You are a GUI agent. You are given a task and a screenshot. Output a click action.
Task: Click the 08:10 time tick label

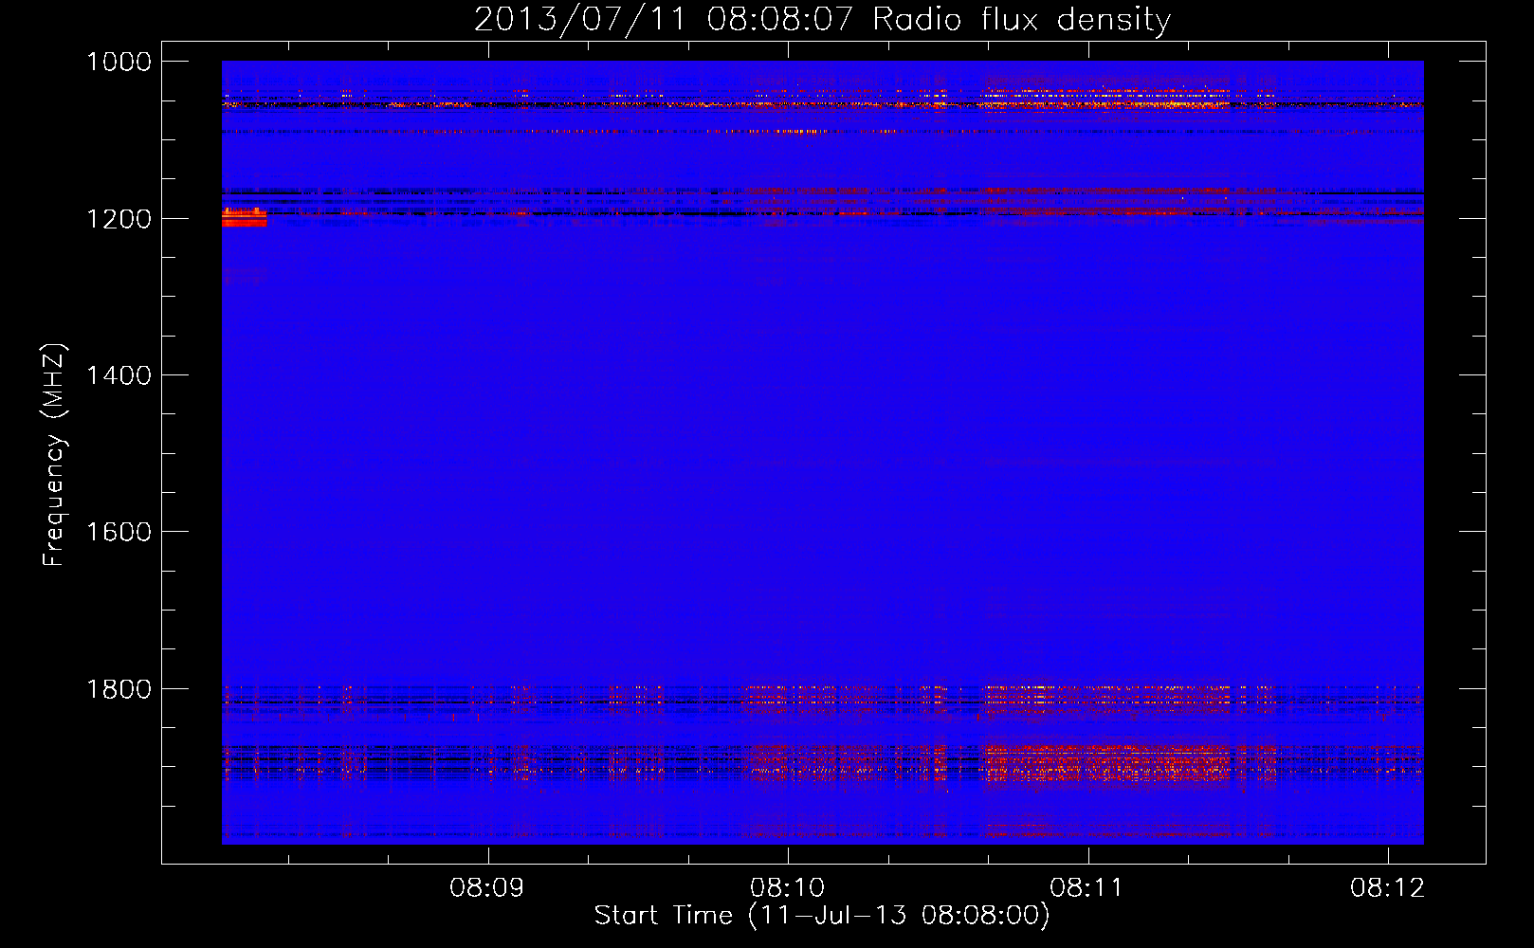pos(788,888)
